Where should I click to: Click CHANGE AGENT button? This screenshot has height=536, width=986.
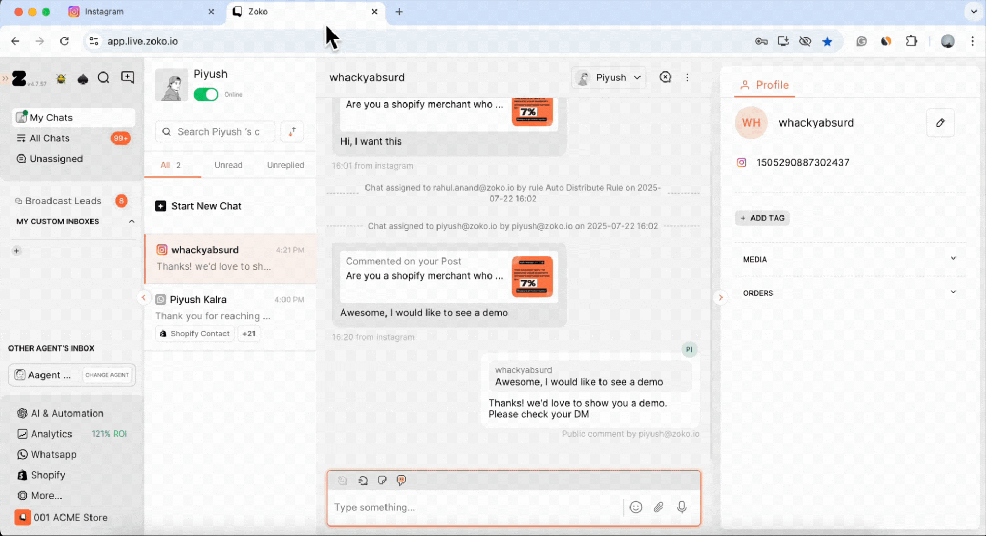[x=107, y=375]
